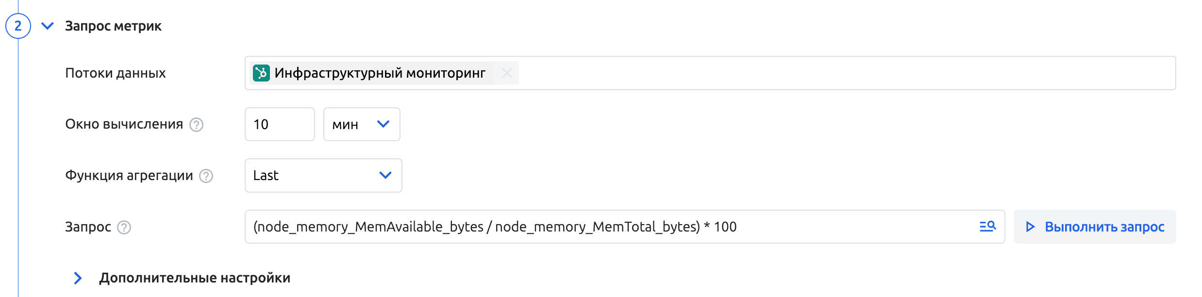Expand the Дополнительные настройки section
The height and width of the screenshot is (297, 1202).
[x=78, y=278]
